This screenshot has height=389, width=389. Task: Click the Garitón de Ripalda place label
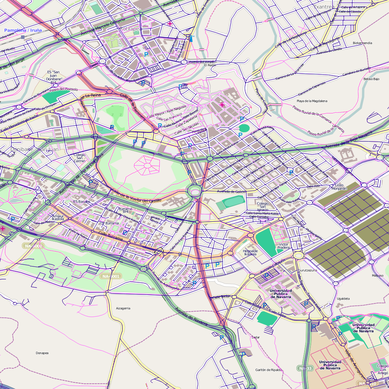click(x=268, y=370)
